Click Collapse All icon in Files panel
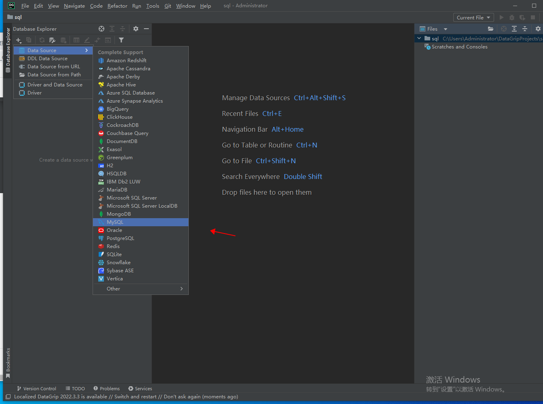 525,29
